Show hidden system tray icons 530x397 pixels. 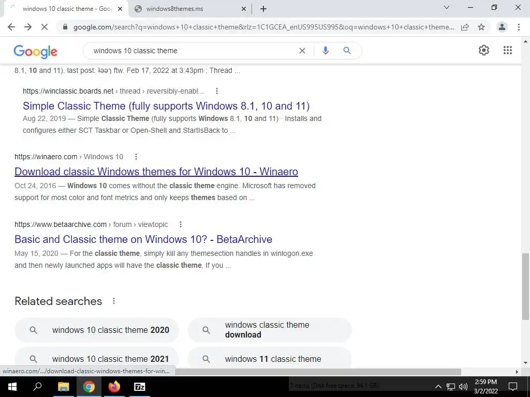438,387
